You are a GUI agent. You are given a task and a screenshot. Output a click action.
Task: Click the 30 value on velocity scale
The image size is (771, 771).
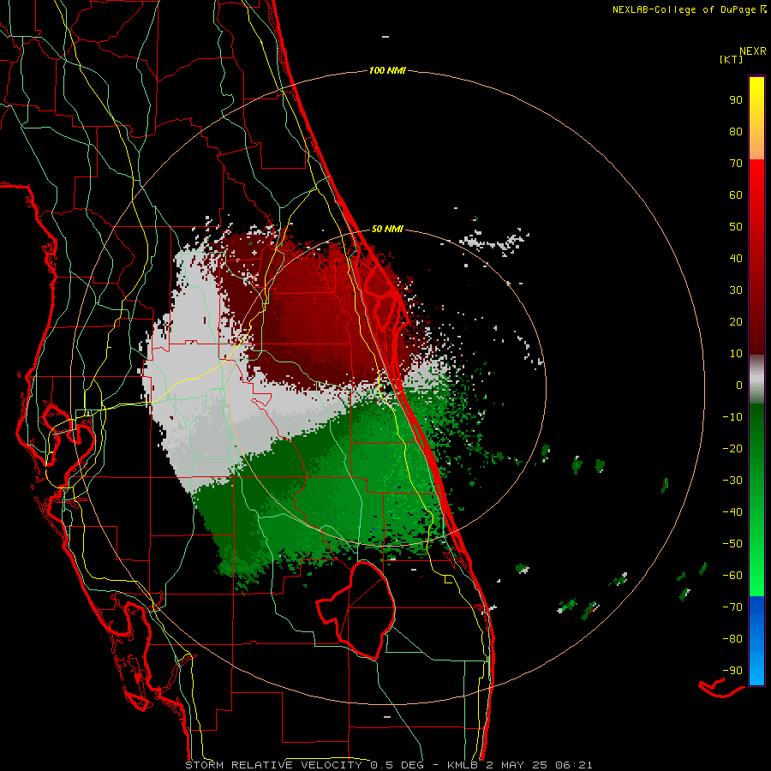[x=736, y=290]
